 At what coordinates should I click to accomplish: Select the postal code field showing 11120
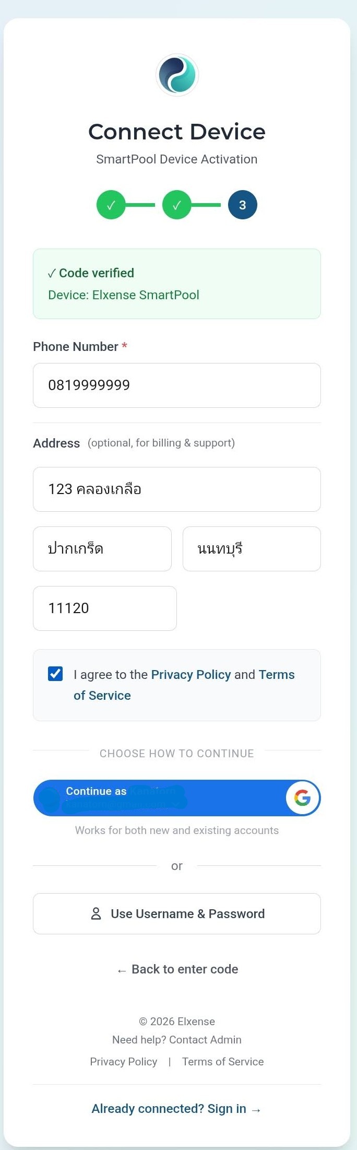[104, 608]
